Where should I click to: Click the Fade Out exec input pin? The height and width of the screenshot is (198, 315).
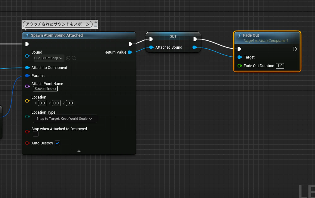[239, 49]
